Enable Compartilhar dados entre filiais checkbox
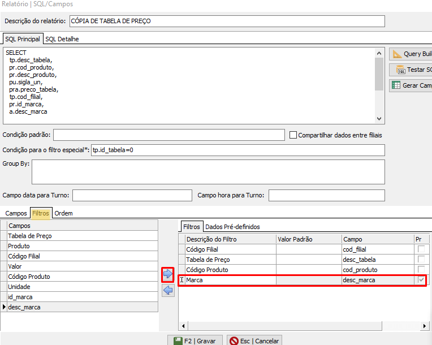The width and height of the screenshot is (432, 345). tap(293, 135)
